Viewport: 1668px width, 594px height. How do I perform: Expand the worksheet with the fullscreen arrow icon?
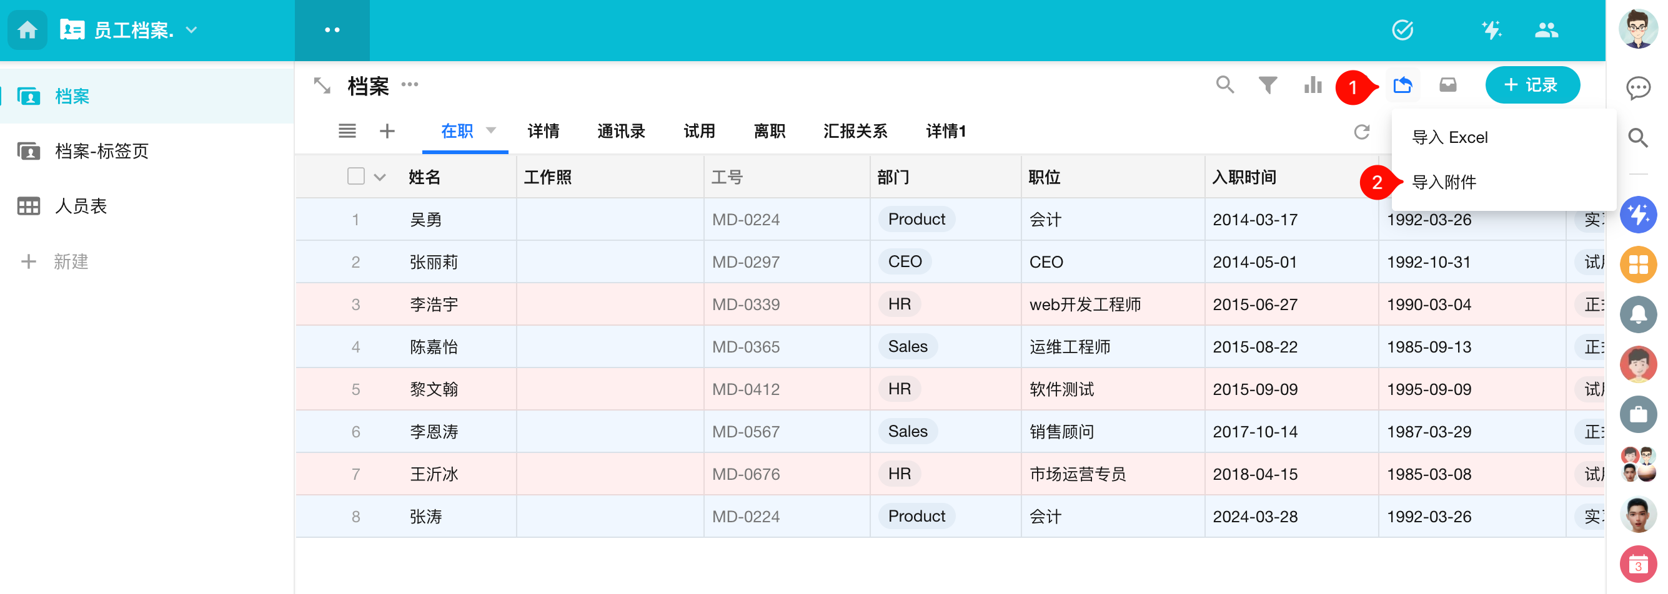322,85
